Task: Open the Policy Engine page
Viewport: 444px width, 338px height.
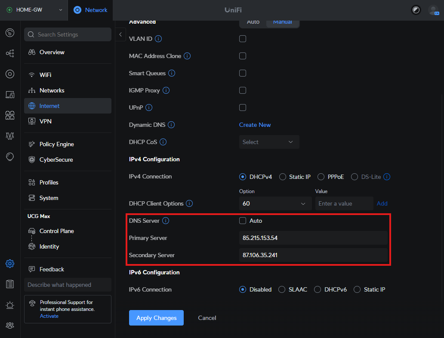Action: point(68,144)
